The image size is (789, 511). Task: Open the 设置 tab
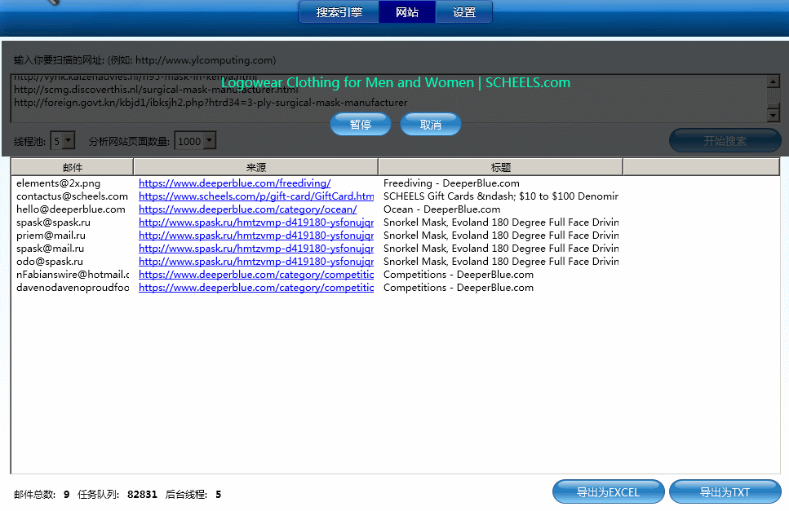(463, 12)
